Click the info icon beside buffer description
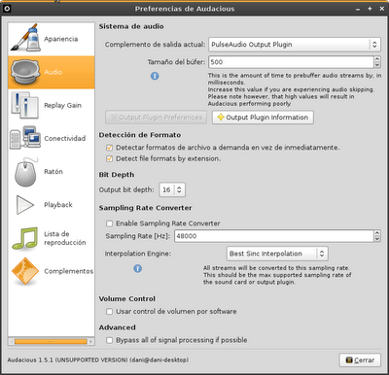Viewport: 389px width, 375px height. pyautogui.click(x=155, y=76)
